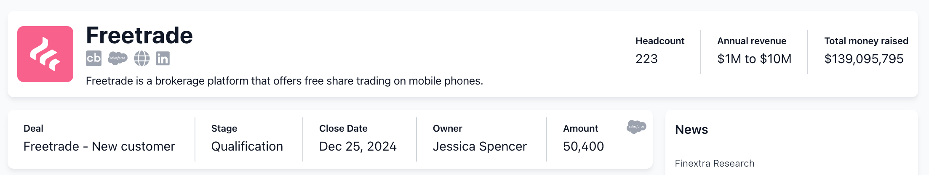Click the News section heading
Viewport: 929px width, 175px height.
click(x=691, y=130)
